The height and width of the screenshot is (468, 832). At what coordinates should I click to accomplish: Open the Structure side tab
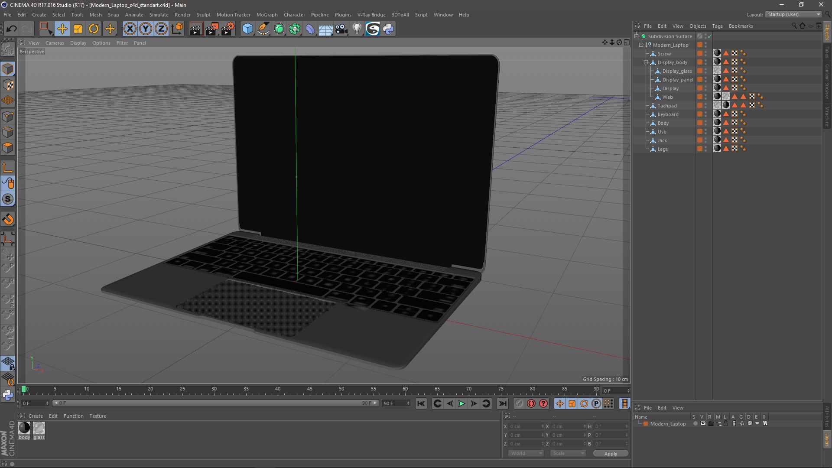click(827, 116)
